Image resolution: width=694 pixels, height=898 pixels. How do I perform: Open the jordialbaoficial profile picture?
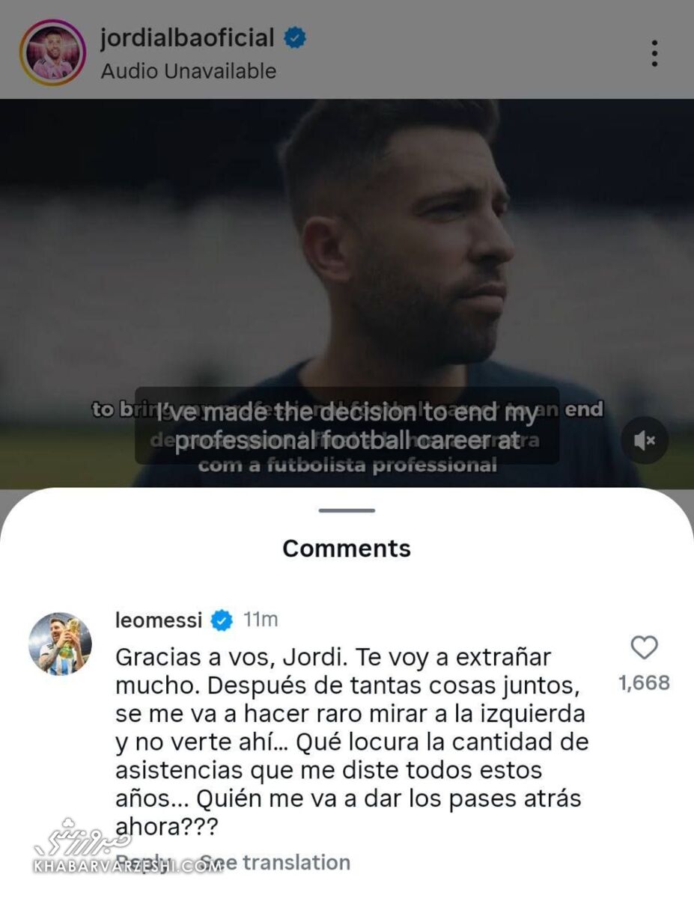click(52, 52)
